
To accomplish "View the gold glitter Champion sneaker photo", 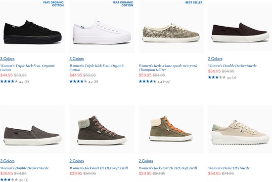I will click(x=171, y=27).
